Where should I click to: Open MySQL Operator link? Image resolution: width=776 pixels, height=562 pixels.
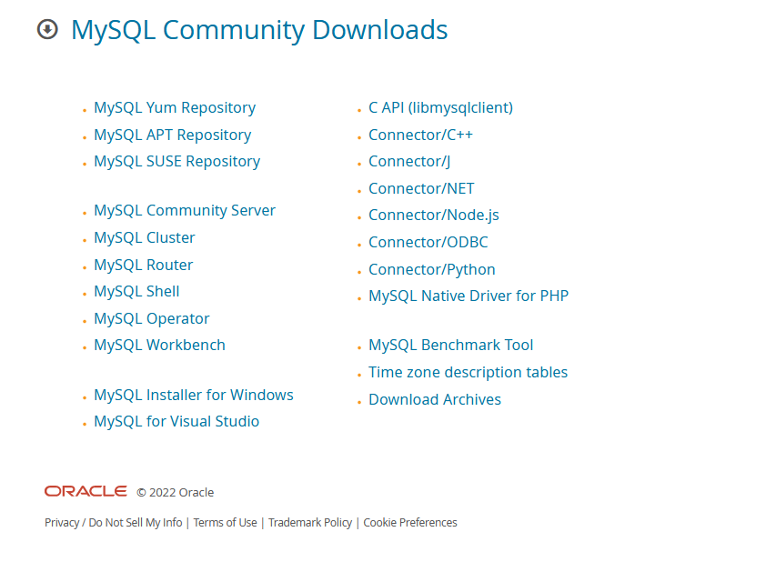click(x=152, y=318)
